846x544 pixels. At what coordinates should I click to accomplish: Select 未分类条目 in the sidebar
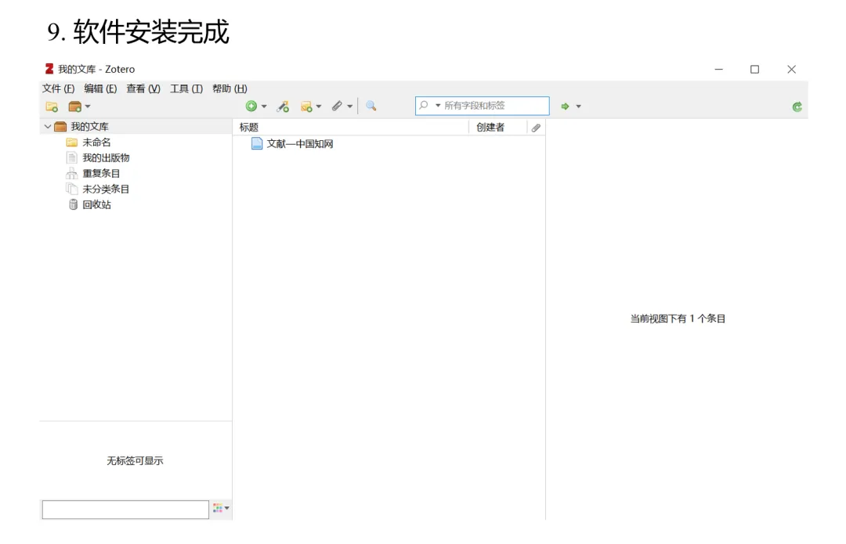(106, 189)
